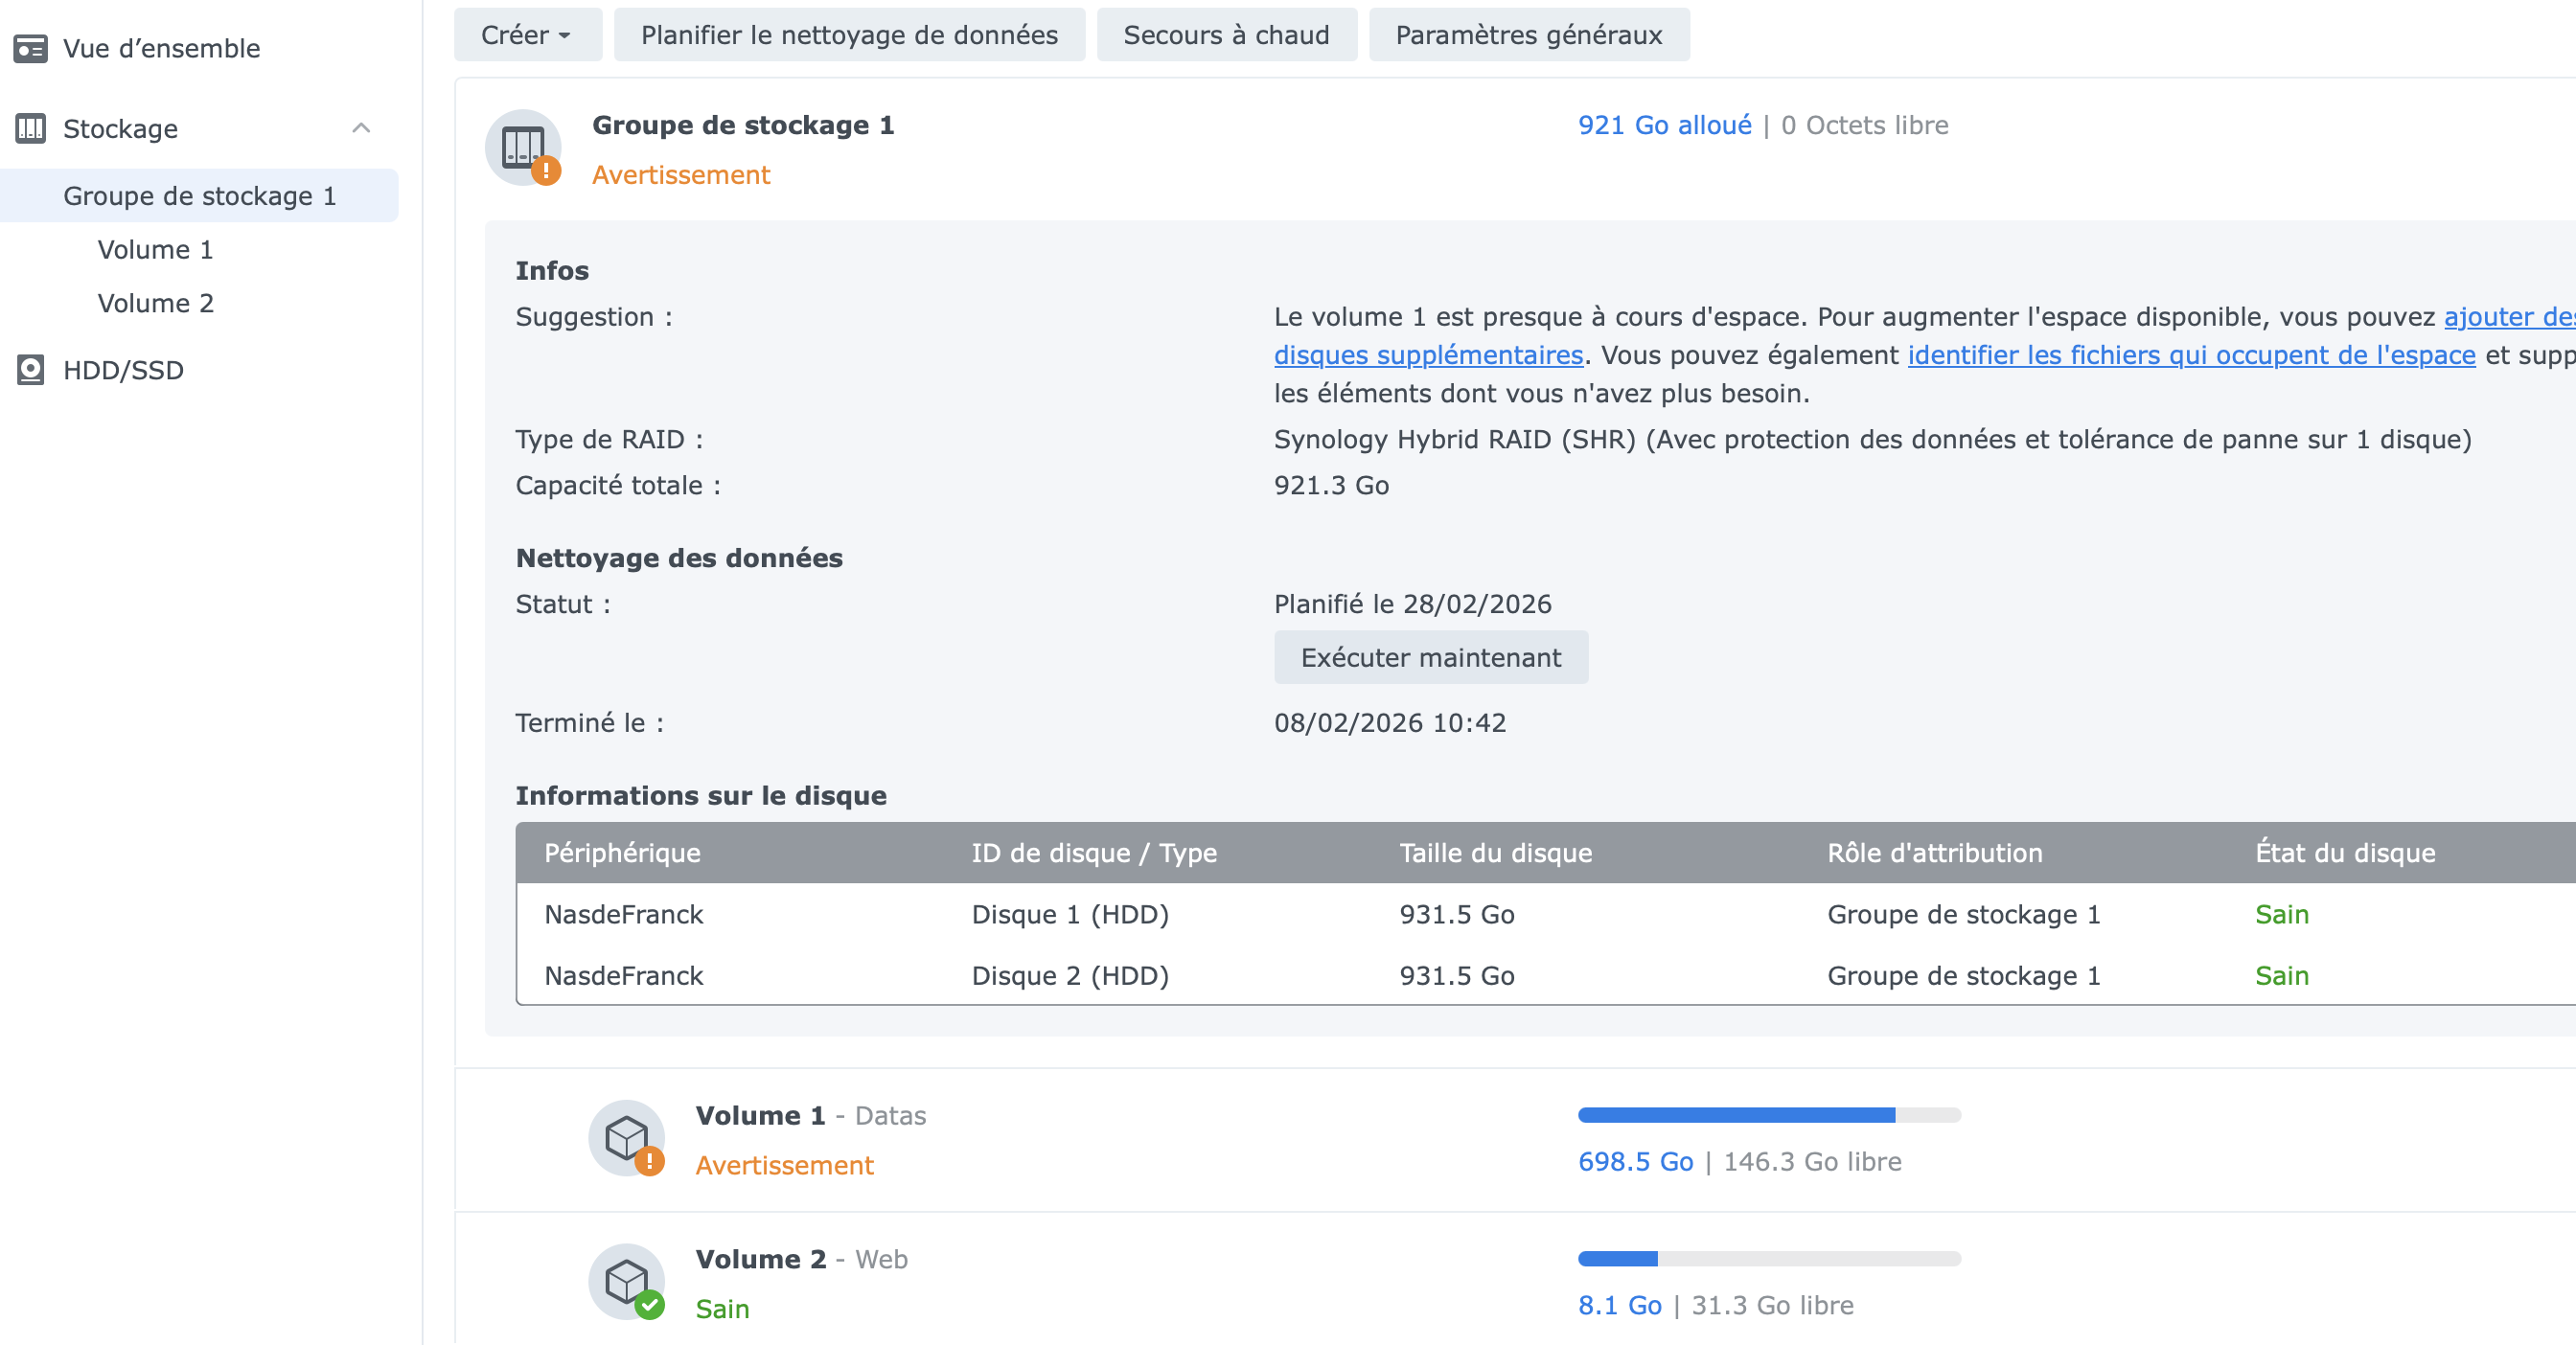Click Planifier le nettoyage de données button
Screen dimensions: 2576x1345
pyautogui.click(x=848, y=35)
